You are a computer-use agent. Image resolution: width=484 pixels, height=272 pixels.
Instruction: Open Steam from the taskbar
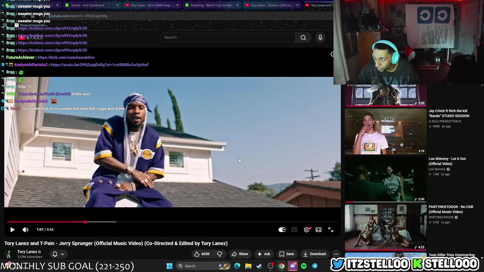pos(259,266)
